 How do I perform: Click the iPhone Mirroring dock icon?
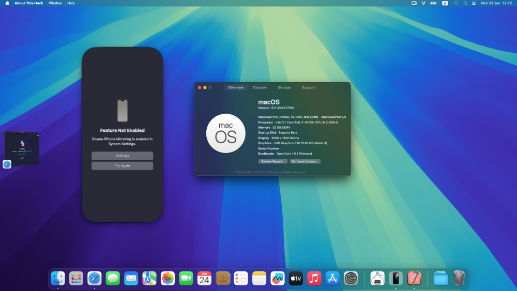[396, 279]
